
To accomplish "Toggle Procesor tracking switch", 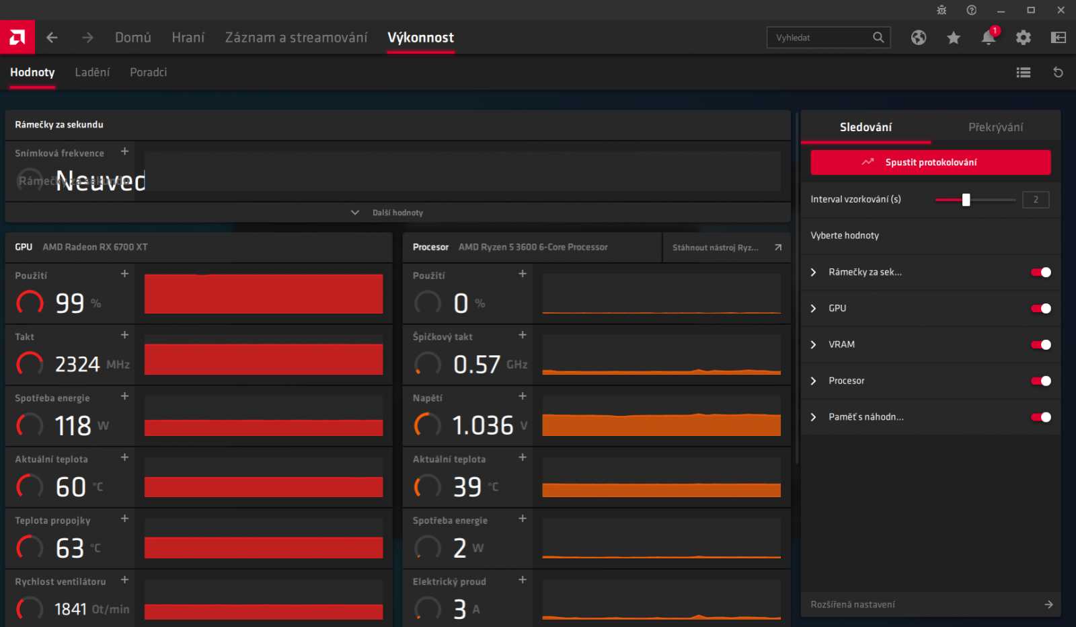I will (1041, 381).
